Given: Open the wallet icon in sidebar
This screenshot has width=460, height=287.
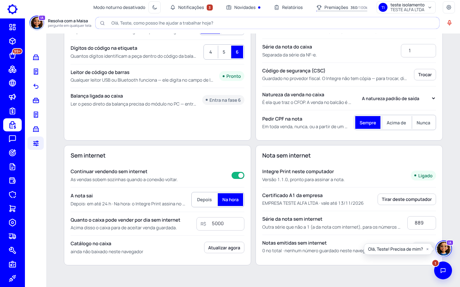Looking at the screenshot, I should [x=12, y=181].
